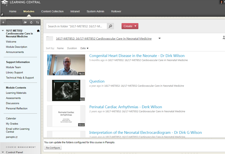Open Module Team in sidebar
This screenshot has width=225, height=154.
click(x=13, y=67)
